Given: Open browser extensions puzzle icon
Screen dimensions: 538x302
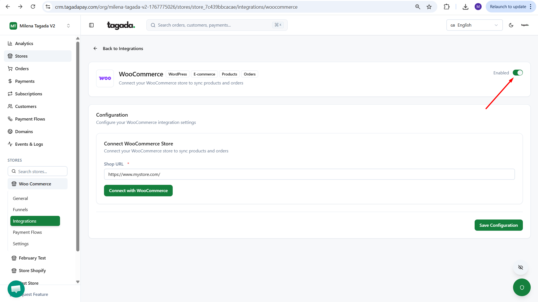Looking at the screenshot, I should coord(447,7).
